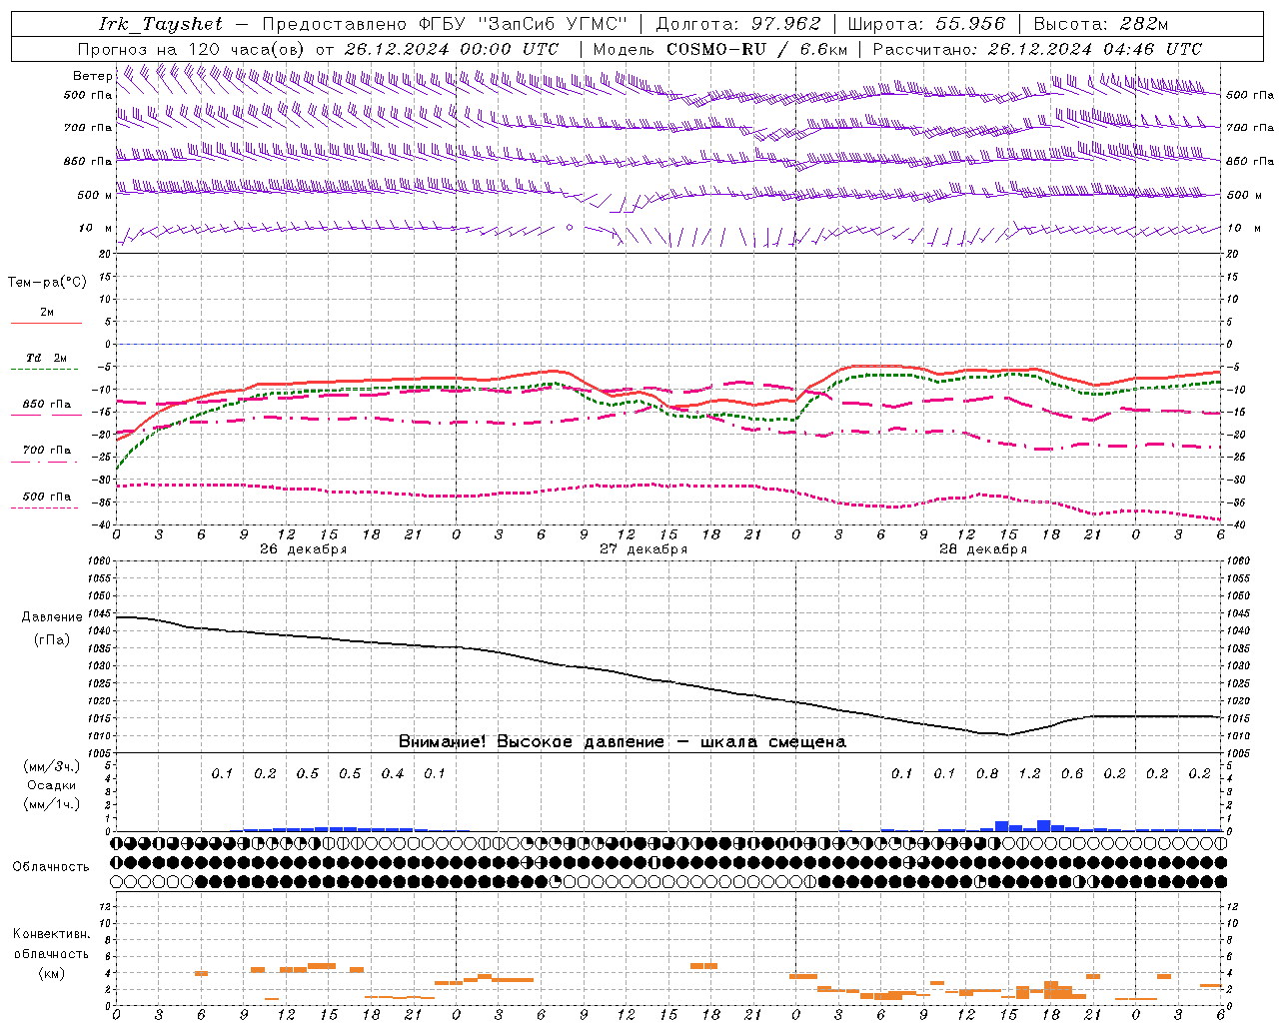Select the (мм/3ч.) precipitation unit label
The image size is (1279, 1023).
point(52,766)
